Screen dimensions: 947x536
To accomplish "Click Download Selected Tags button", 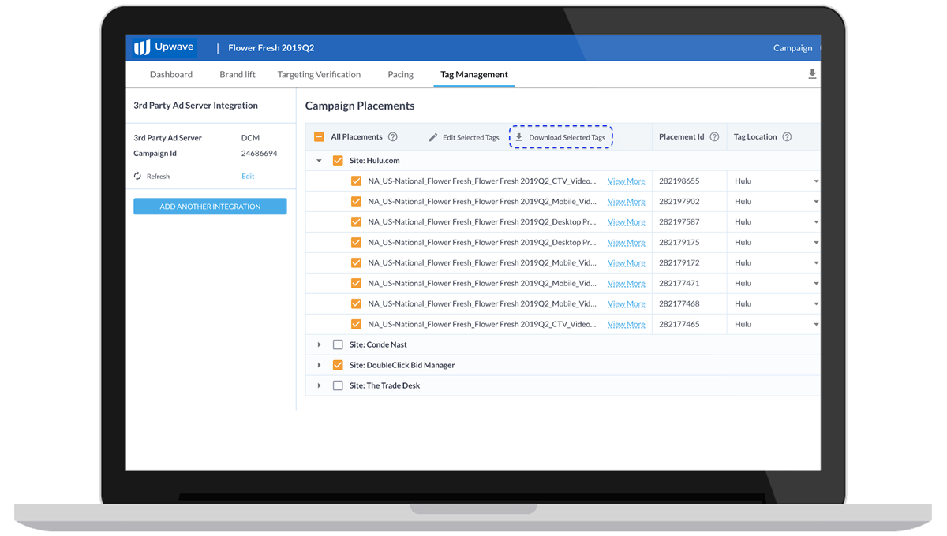I will [x=561, y=137].
